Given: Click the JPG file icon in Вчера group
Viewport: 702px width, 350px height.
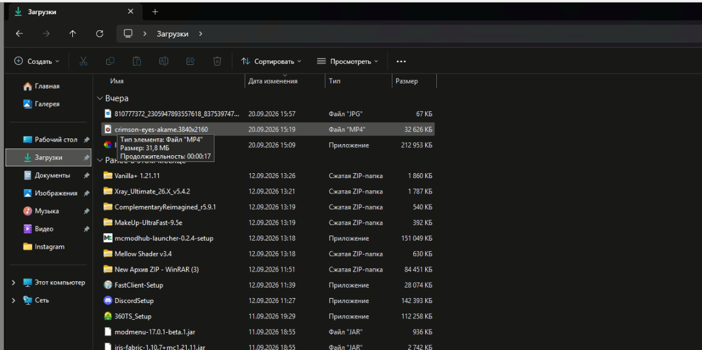Looking at the screenshot, I should point(108,114).
